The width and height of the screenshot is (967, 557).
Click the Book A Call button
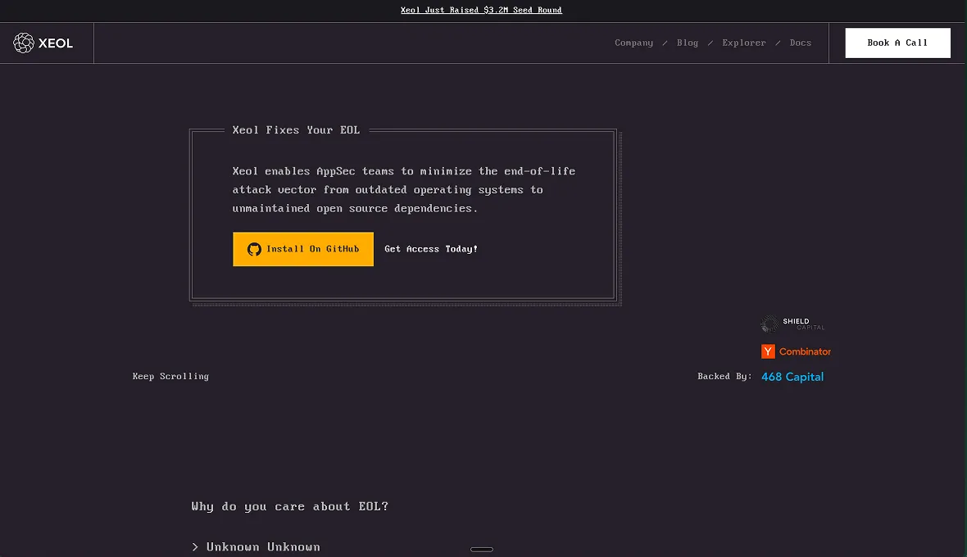(897, 43)
